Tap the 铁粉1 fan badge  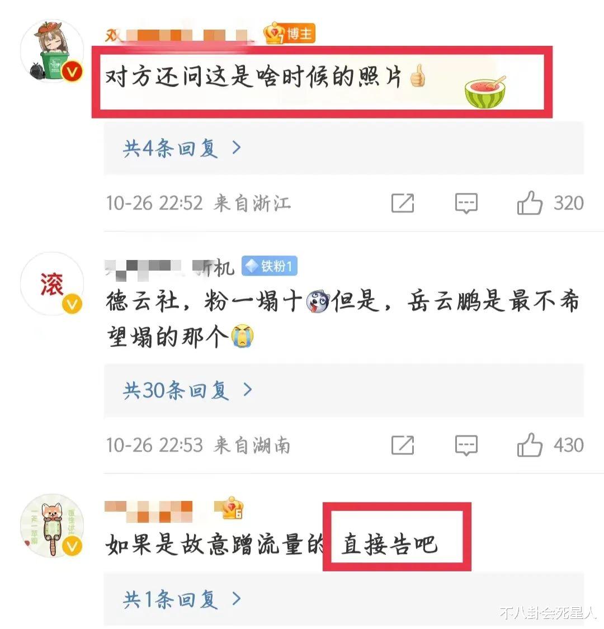[x=270, y=266]
